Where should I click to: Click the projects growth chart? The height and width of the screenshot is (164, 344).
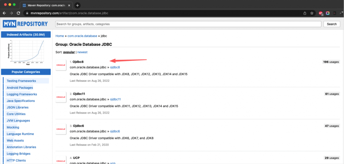point(26,52)
